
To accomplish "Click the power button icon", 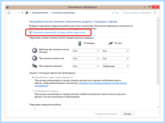I will 35,50.
